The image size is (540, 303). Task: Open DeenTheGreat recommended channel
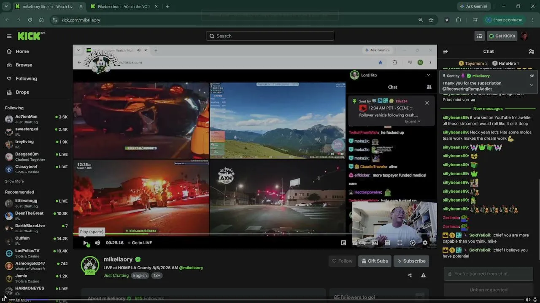click(36, 216)
